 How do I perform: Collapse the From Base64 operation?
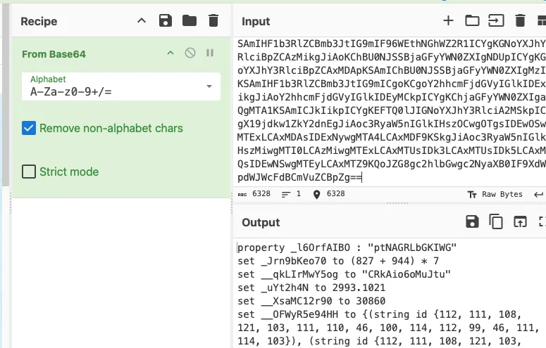170,53
